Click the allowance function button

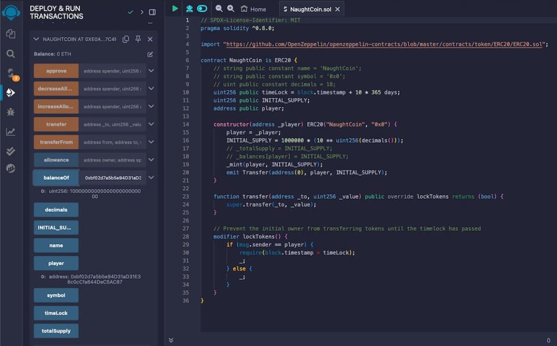[x=56, y=160]
